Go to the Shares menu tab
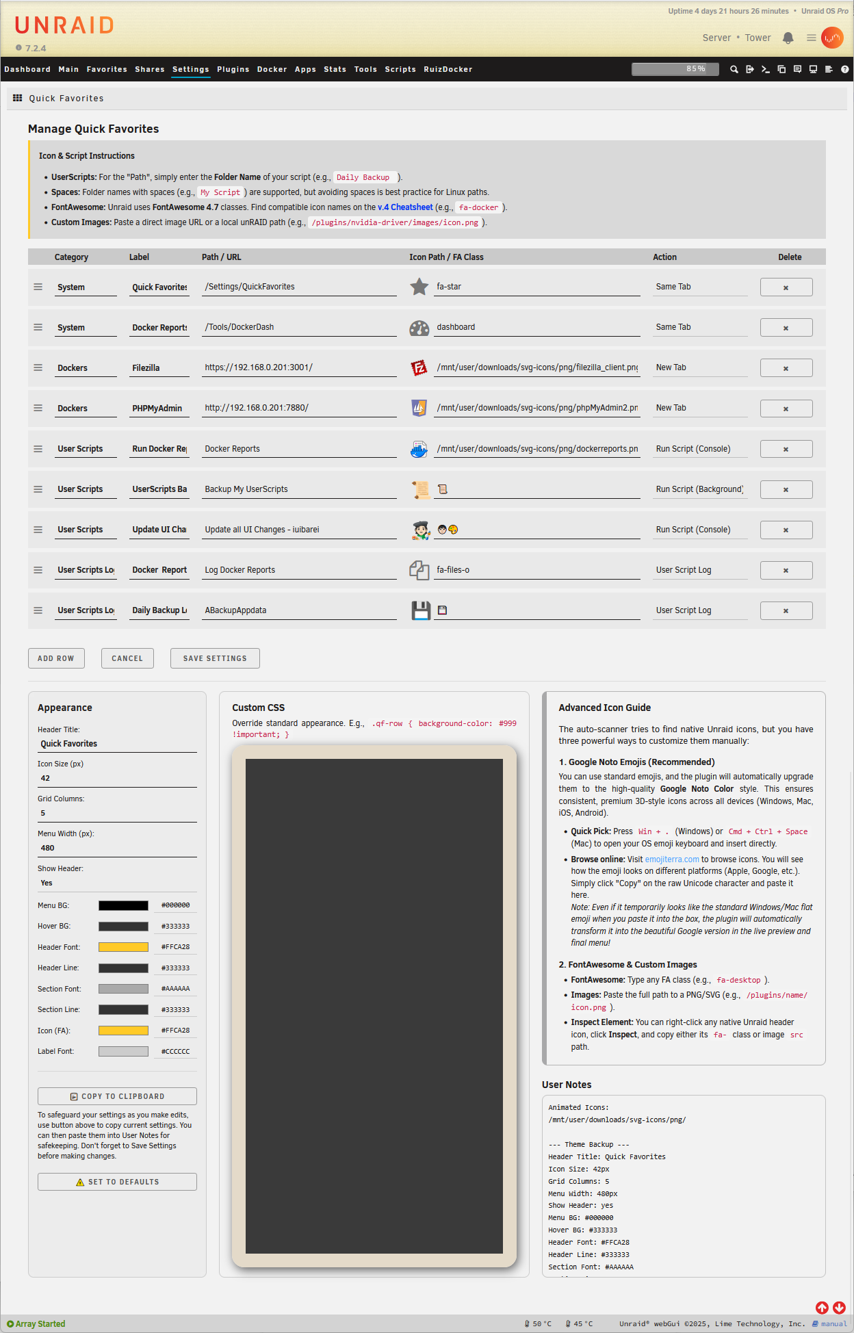 [150, 69]
